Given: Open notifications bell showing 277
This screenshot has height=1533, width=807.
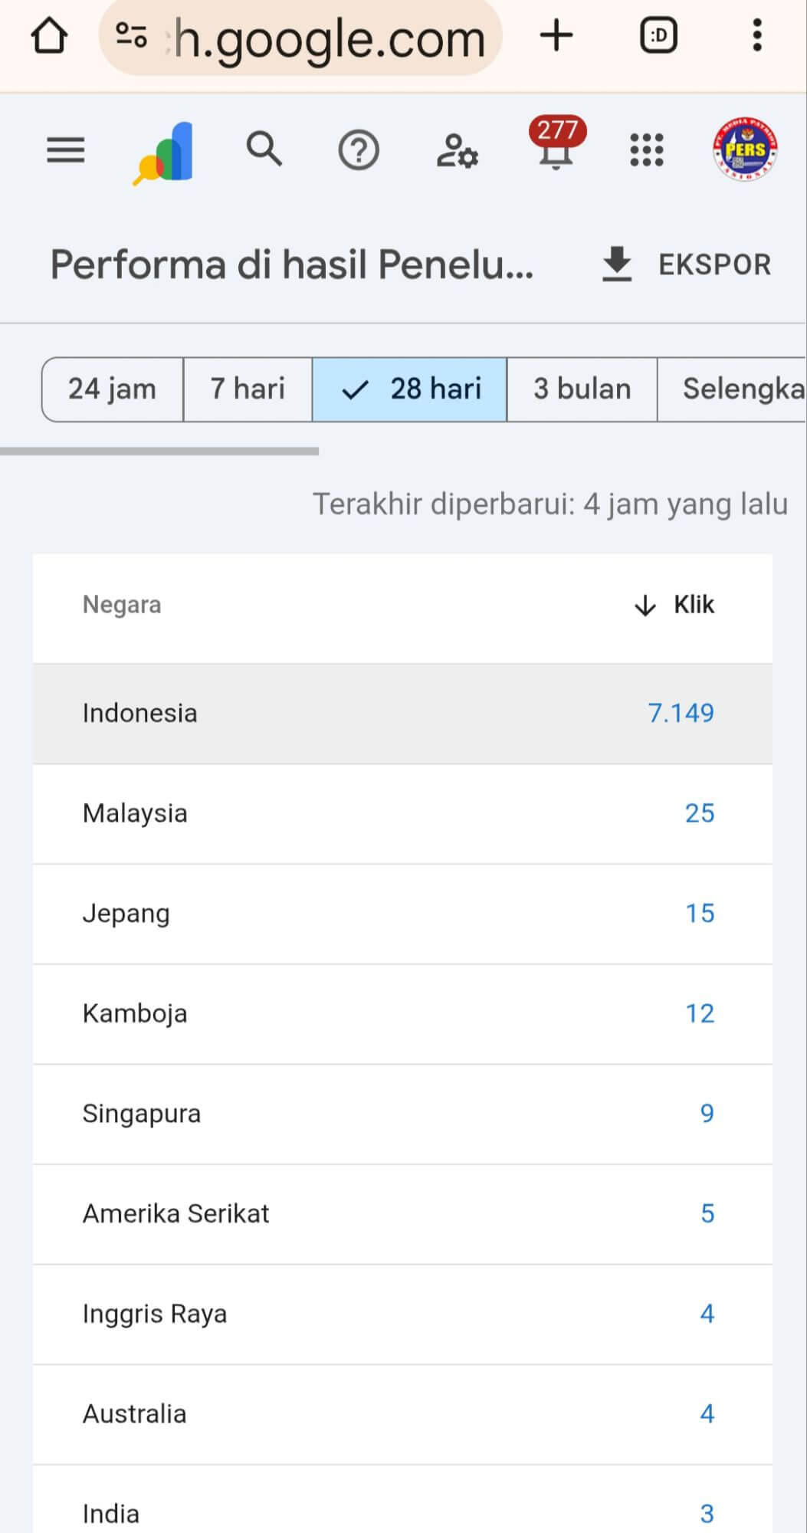Looking at the screenshot, I should click(557, 146).
